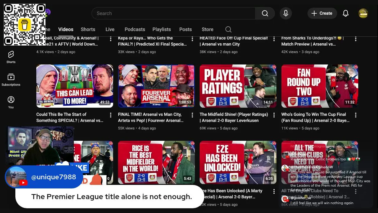This screenshot has height=213, width=378.
Task: Switch to the Shorts tab
Action: tap(88, 29)
